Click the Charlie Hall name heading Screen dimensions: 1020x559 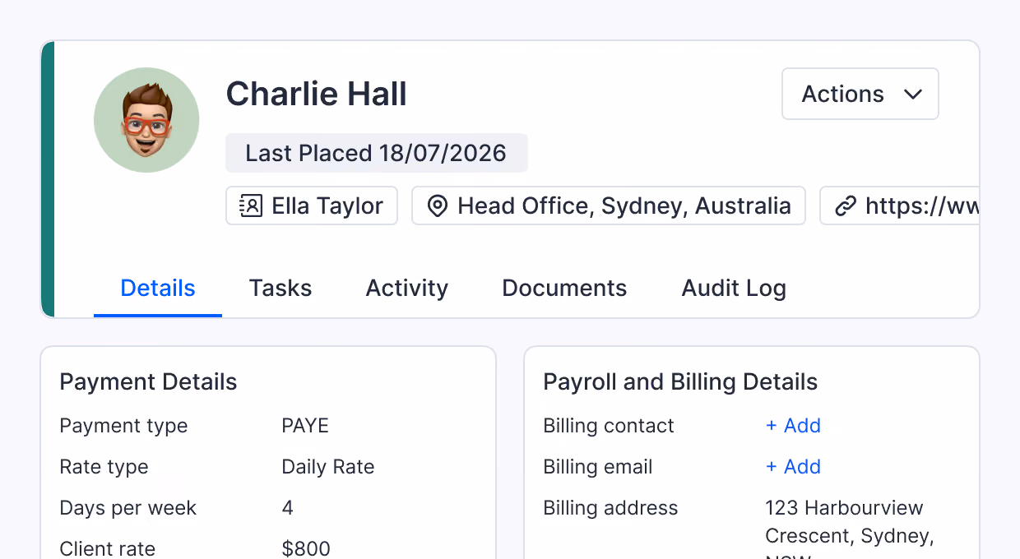pyautogui.click(x=317, y=94)
